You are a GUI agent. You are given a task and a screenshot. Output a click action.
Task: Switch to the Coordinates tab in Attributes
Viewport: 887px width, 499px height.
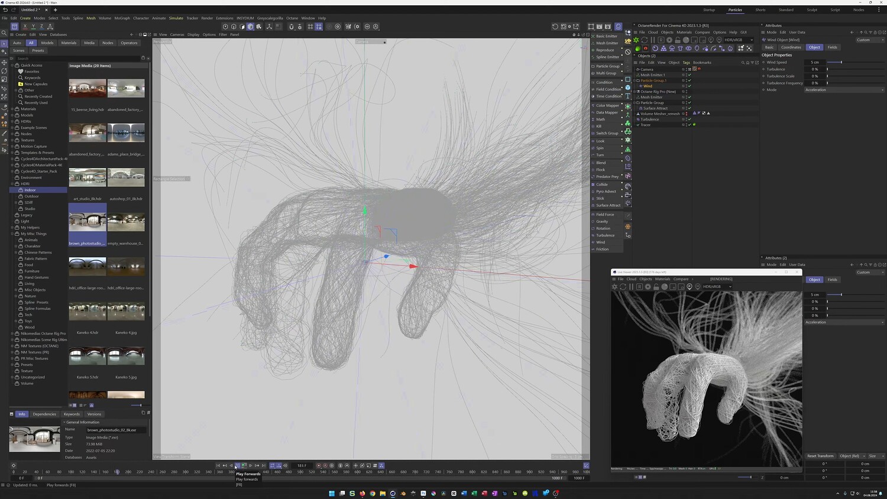pyautogui.click(x=791, y=47)
